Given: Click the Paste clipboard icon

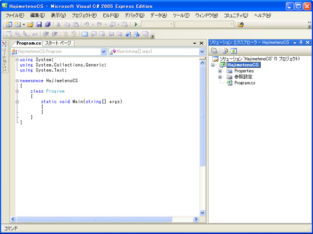Looking at the screenshot, I should (x=76, y=24).
